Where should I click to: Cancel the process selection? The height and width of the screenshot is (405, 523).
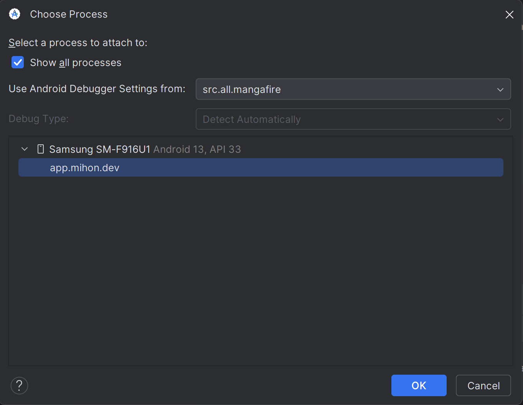(x=483, y=385)
